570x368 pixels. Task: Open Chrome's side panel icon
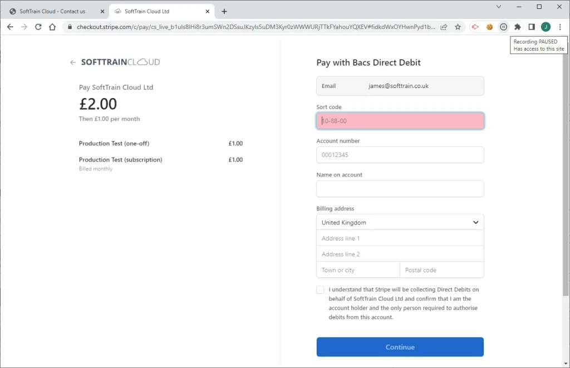531,26
